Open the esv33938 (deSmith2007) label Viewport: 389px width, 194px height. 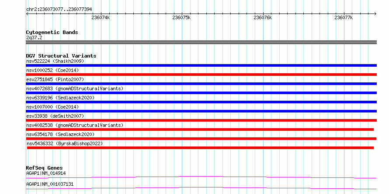click(55, 116)
